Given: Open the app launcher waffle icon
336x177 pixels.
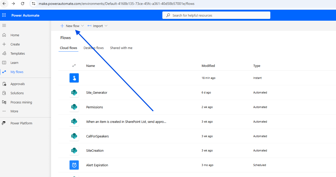Looking at the screenshot, I should click(x=4, y=15).
